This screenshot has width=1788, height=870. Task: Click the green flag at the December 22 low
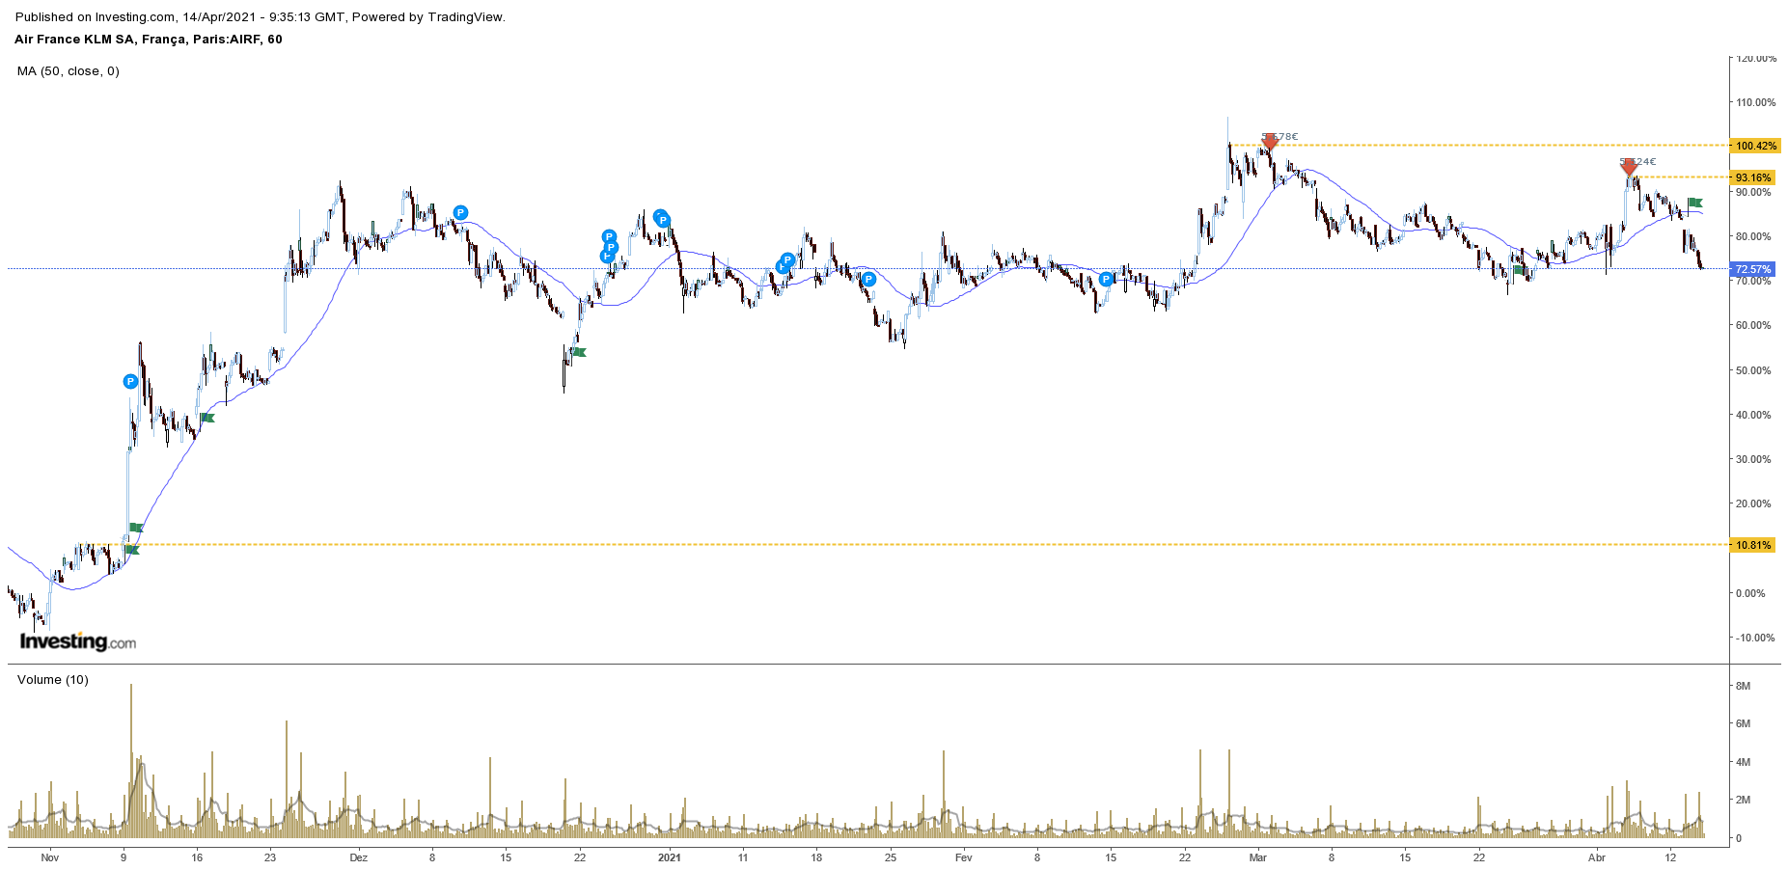[578, 352]
